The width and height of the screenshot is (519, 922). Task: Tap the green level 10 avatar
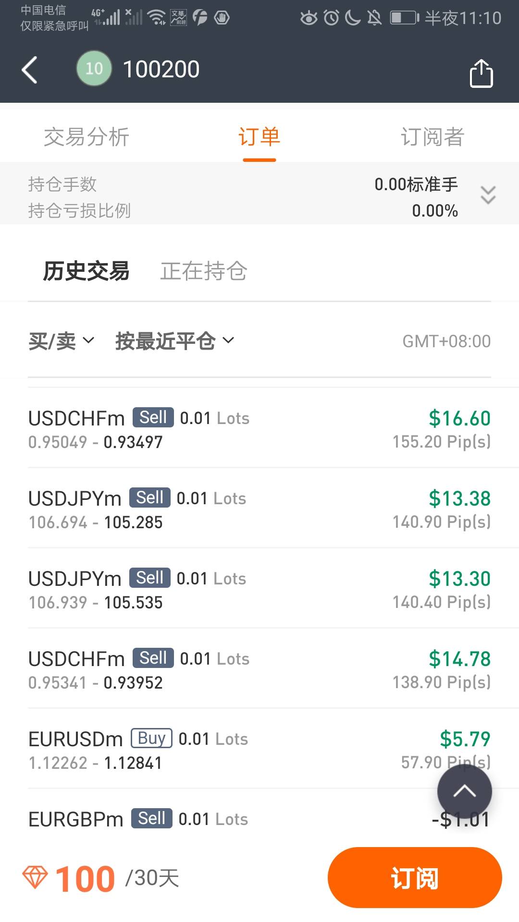(94, 69)
